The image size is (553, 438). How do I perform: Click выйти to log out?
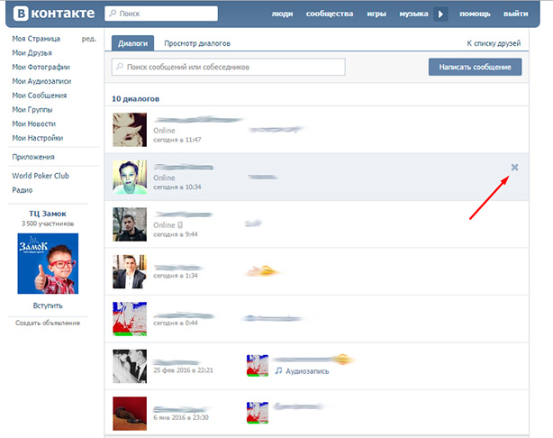pos(516,14)
